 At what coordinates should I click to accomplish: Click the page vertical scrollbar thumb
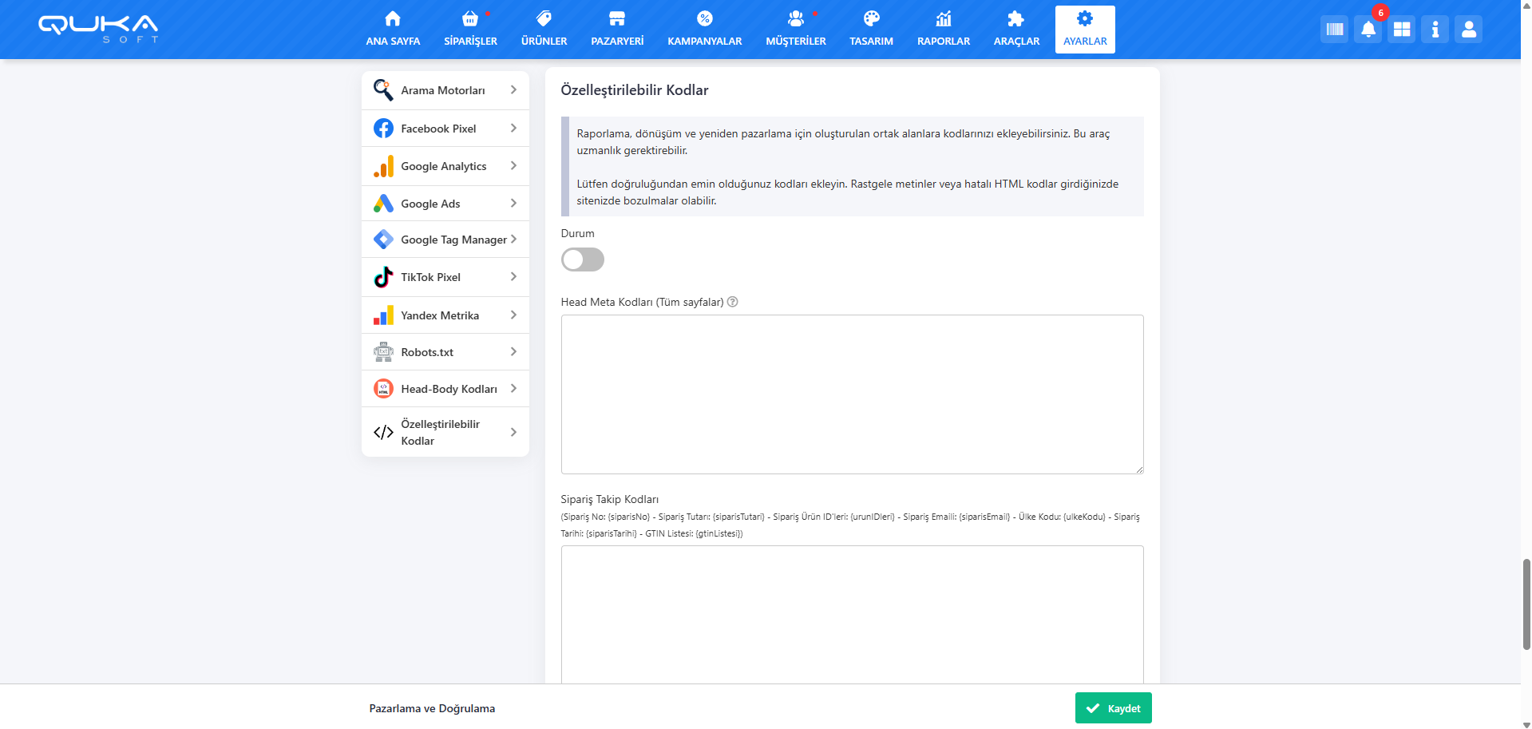[x=1526, y=604]
